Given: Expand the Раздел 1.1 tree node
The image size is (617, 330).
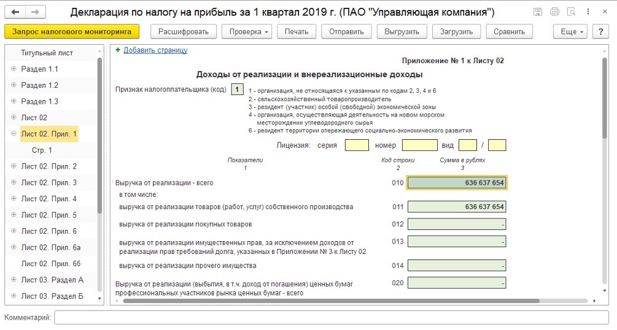Looking at the screenshot, I should coord(14,69).
